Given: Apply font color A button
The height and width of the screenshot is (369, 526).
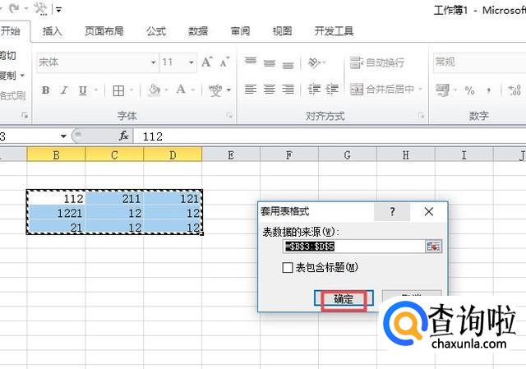Looking at the screenshot, I should 181,90.
